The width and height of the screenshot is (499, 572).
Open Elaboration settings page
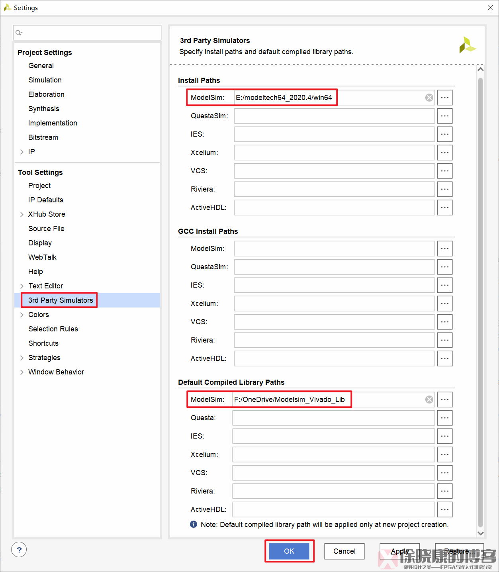(46, 94)
